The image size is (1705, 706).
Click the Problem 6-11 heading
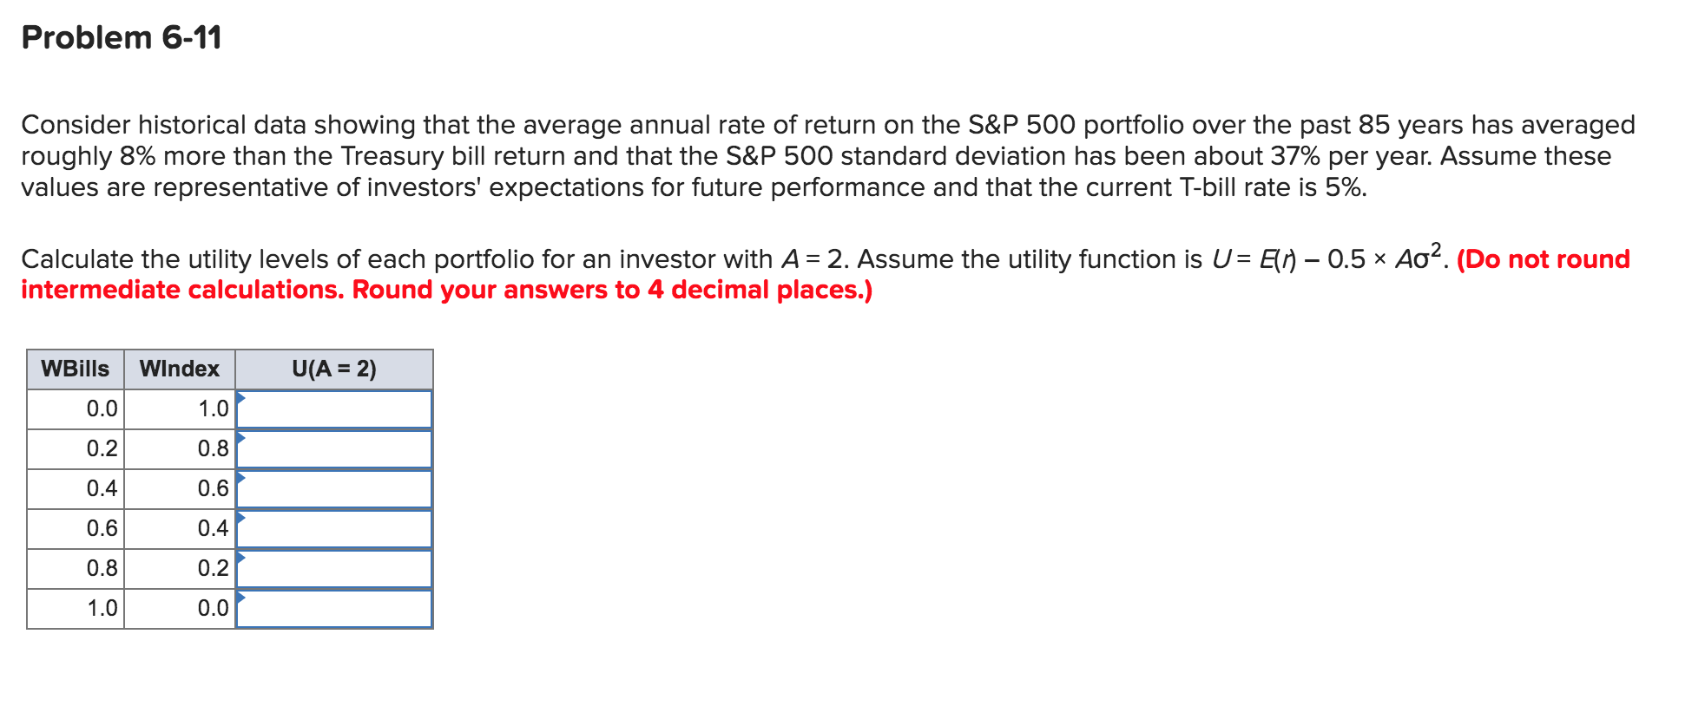tap(122, 36)
